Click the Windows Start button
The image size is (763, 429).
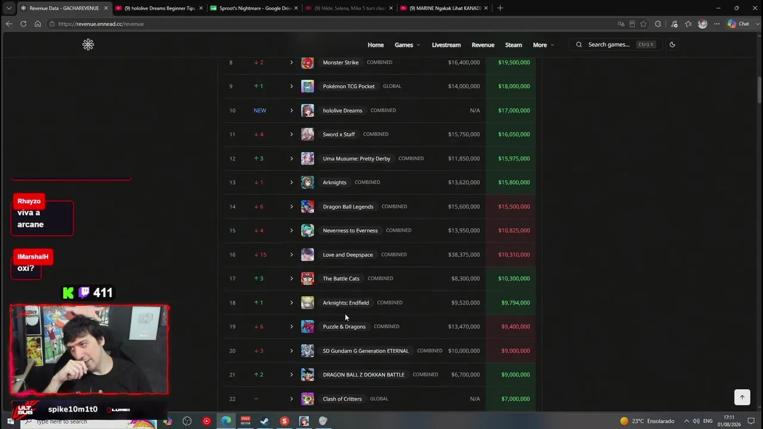click(x=10, y=421)
